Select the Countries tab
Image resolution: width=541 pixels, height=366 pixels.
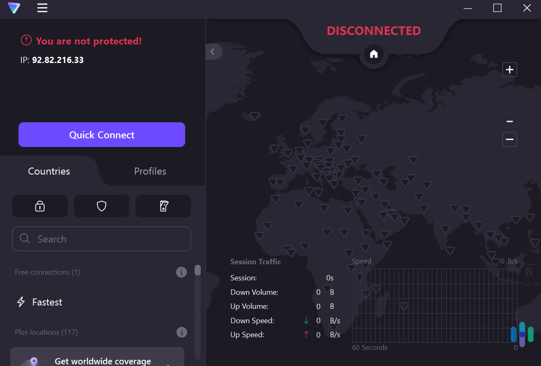coord(49,171)
